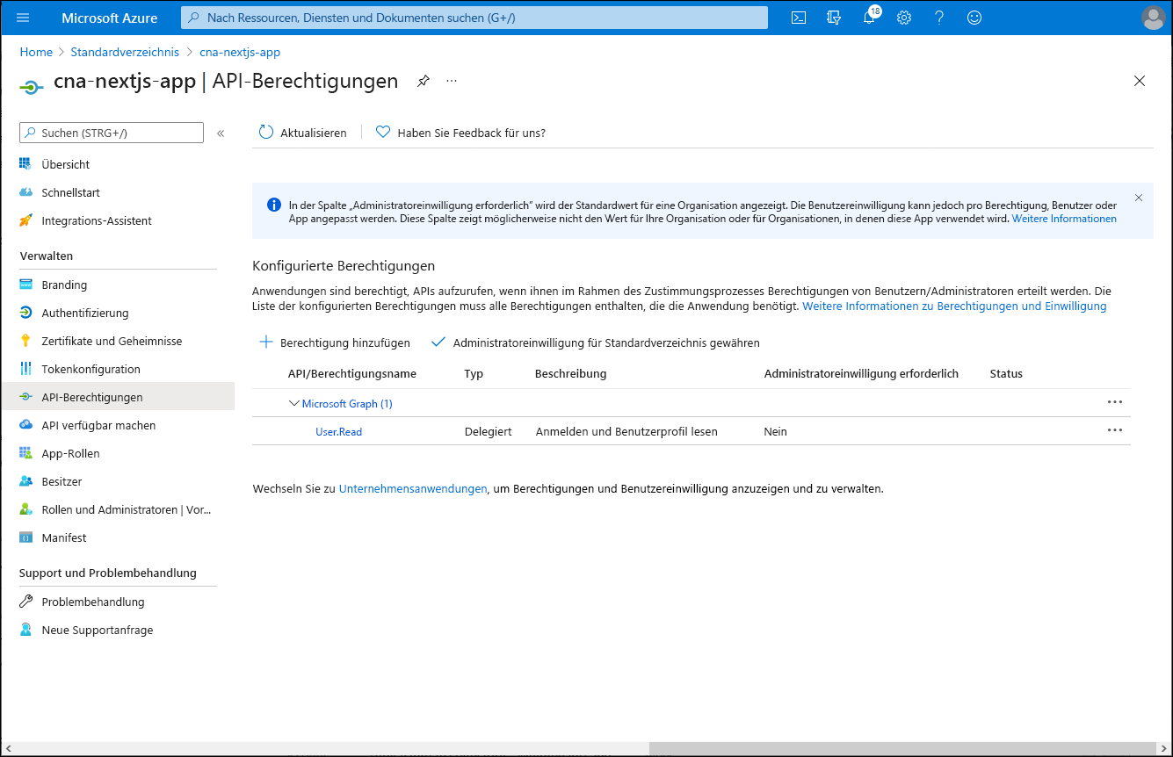Screen dimensions: 1173x757
Task: Click the Authentifizierung icon in sidebar
Action: [x=25, y=313]
